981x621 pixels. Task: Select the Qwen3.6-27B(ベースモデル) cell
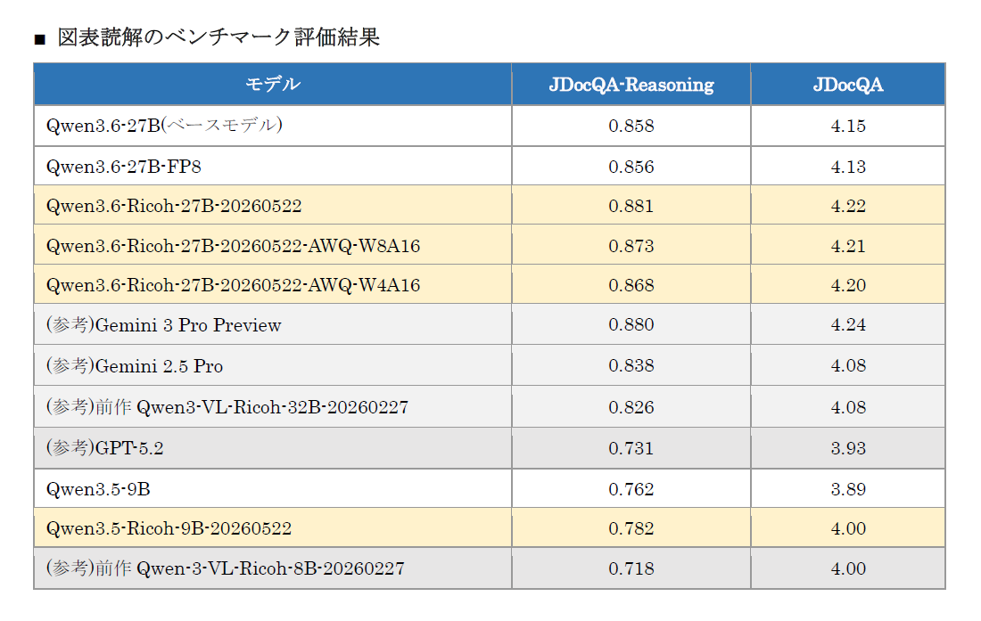[x=273, y=126]
